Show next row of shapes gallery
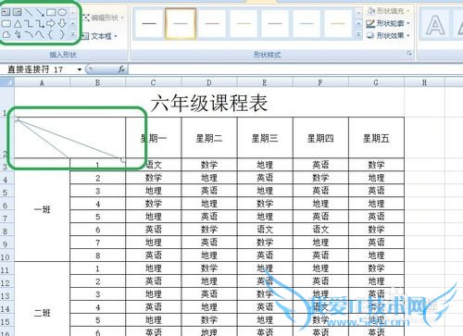This screenshot has width=463, height=336. 73,23
